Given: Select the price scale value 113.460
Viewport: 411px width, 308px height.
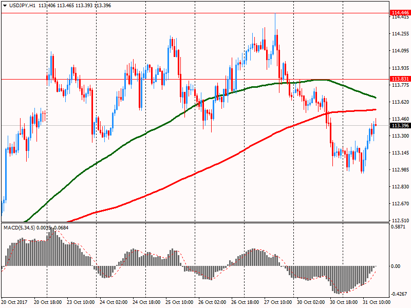Looking at the screenshot, I should (400, 119).
